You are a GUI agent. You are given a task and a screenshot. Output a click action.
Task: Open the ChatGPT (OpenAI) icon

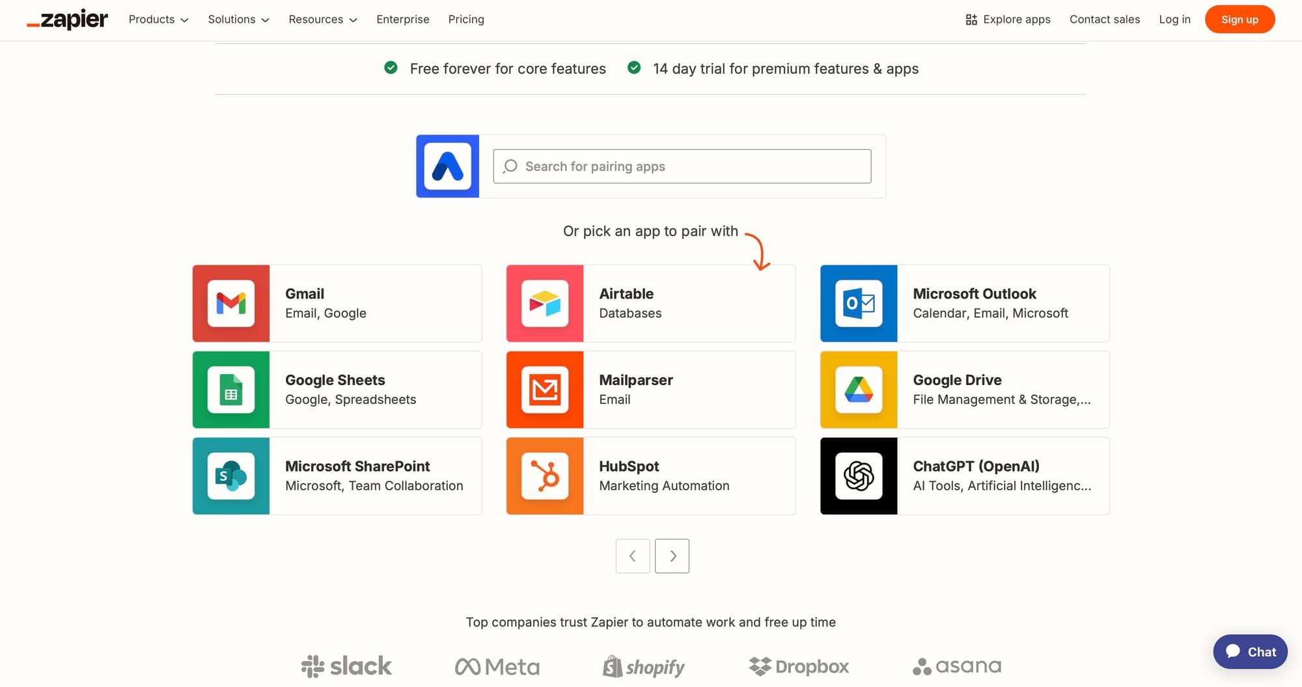pyautogui.click(x=859, y=476)
